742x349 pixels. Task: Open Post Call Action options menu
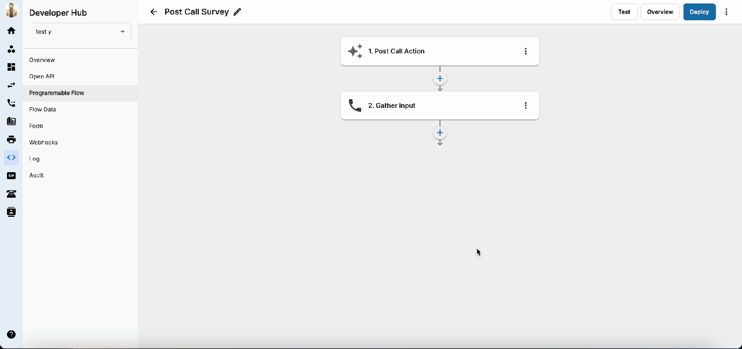(x=526, y=51)
